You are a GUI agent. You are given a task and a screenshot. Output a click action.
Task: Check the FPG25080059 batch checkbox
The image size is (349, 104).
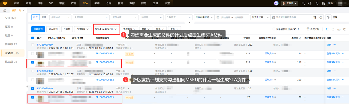click(x=33, y=45)
